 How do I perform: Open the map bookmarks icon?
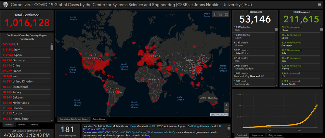click(215, 14)
